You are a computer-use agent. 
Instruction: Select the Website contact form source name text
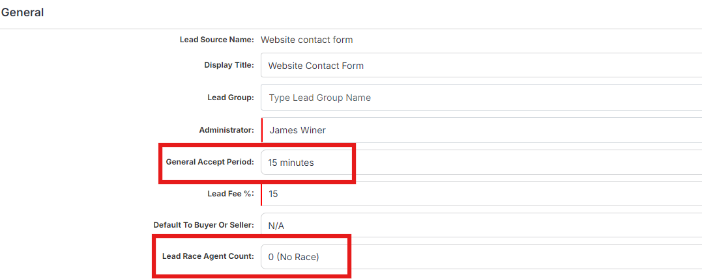point(307,40)
